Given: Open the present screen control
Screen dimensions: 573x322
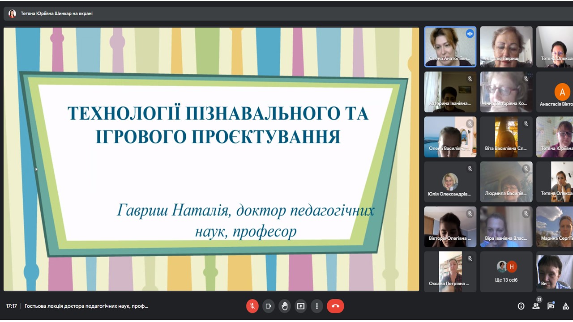Looking at the screenshot, I should click(300, 306).
